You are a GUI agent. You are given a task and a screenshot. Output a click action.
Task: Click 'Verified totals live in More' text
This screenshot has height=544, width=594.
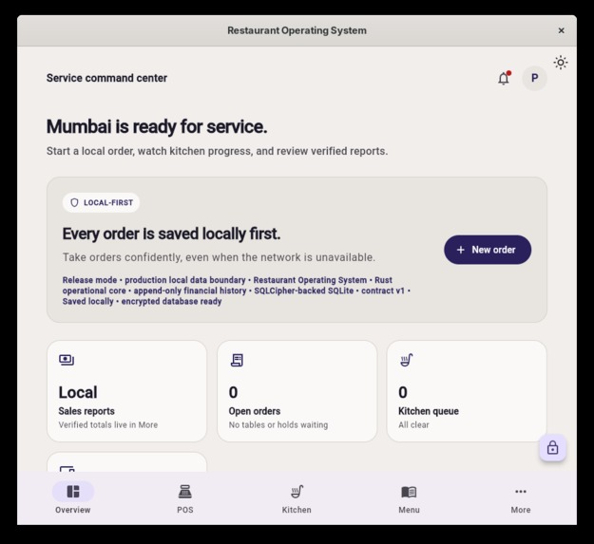108,424
